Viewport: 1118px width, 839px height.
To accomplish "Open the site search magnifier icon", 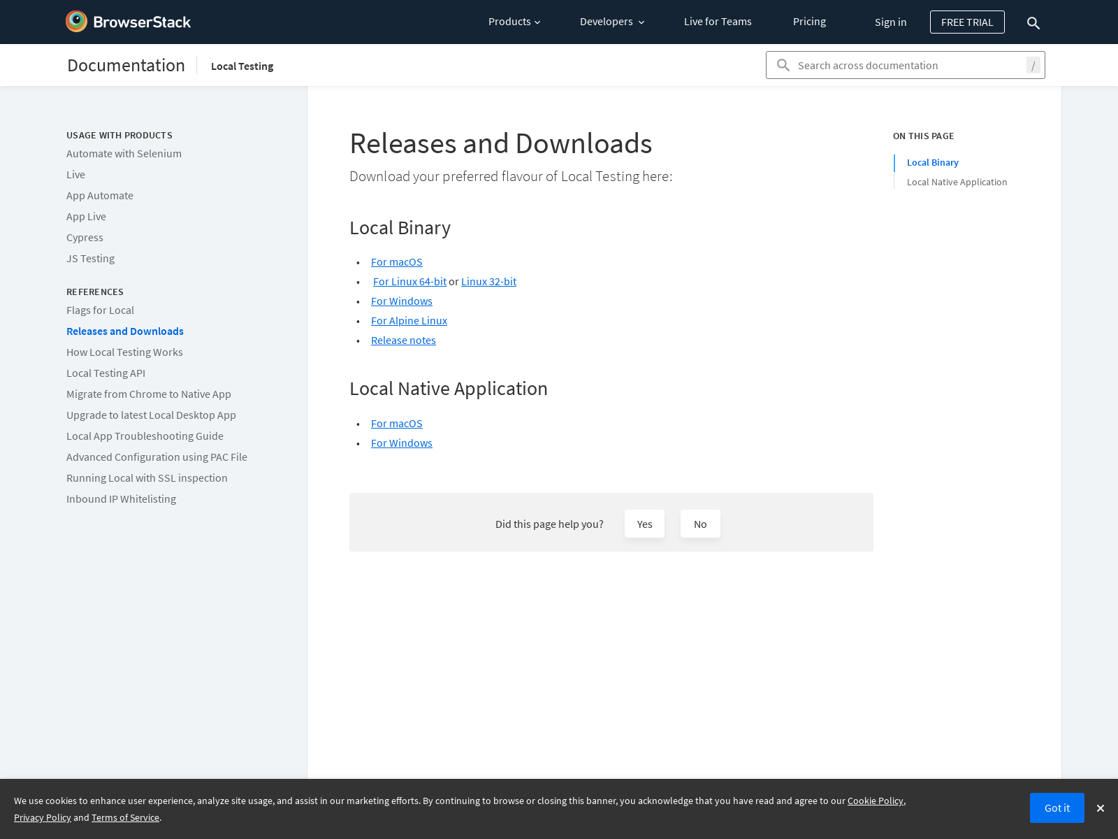I will tap(1033, 23).
